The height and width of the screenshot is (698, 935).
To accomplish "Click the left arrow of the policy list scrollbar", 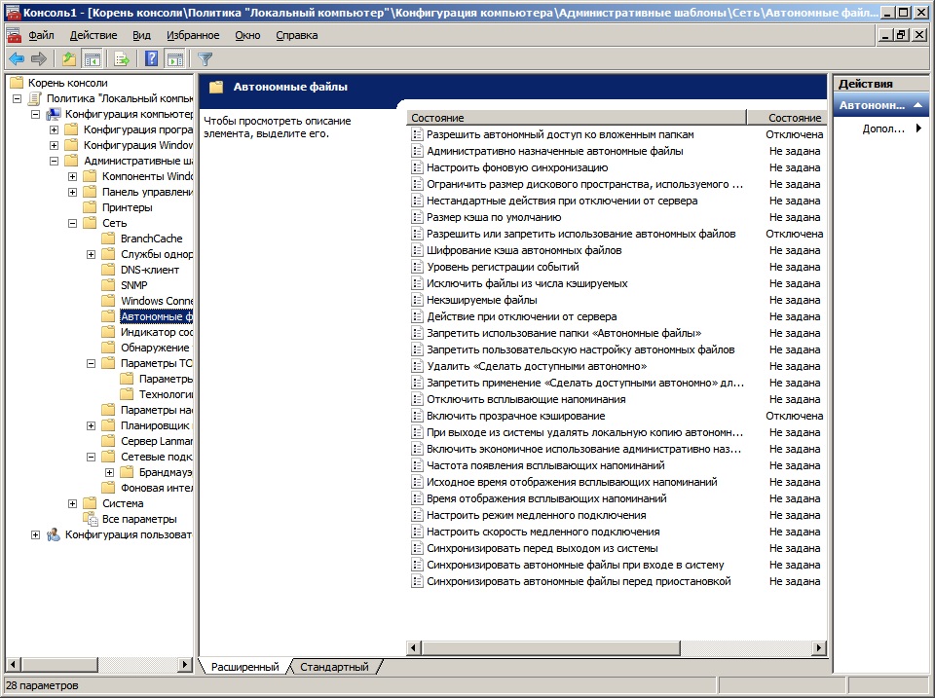I will (x=414, y=647).
